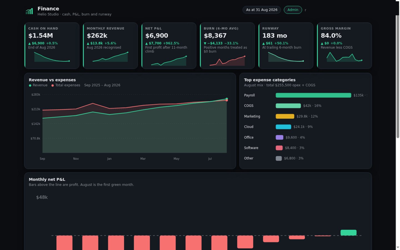The width and height of the screenshot is (400, 250).
Task: Click the green Revenue legend dot
Action: [x=30, y=86]
